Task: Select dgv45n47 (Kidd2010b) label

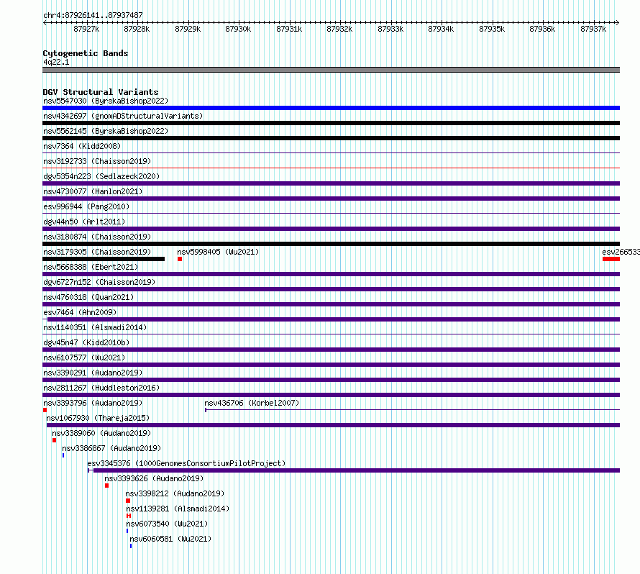Action: click(x=86, y=342)
